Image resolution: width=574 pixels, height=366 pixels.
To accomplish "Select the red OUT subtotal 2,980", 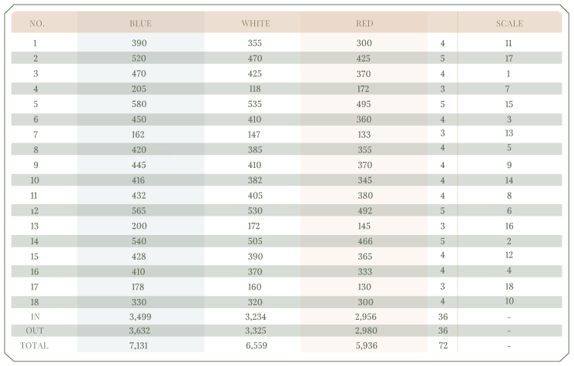I will click(x=364, y=331).
